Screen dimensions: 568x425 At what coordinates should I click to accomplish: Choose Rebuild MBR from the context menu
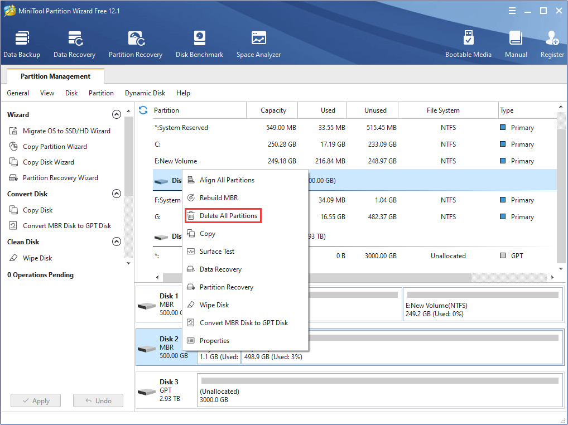tap(246, 197)
